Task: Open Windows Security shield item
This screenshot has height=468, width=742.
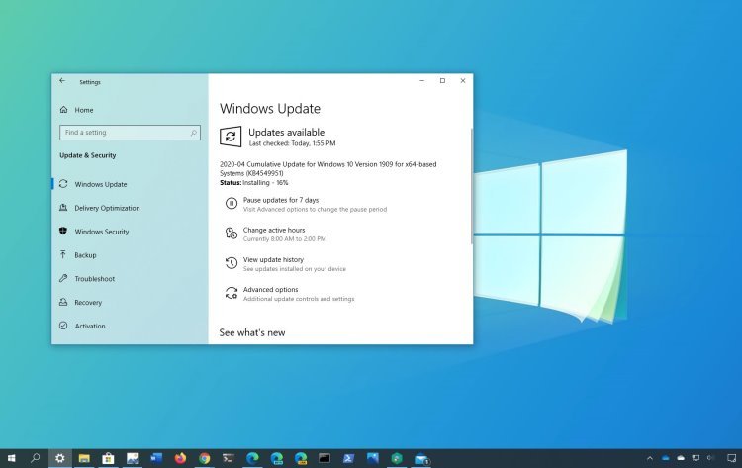Action: coord(94,232)
